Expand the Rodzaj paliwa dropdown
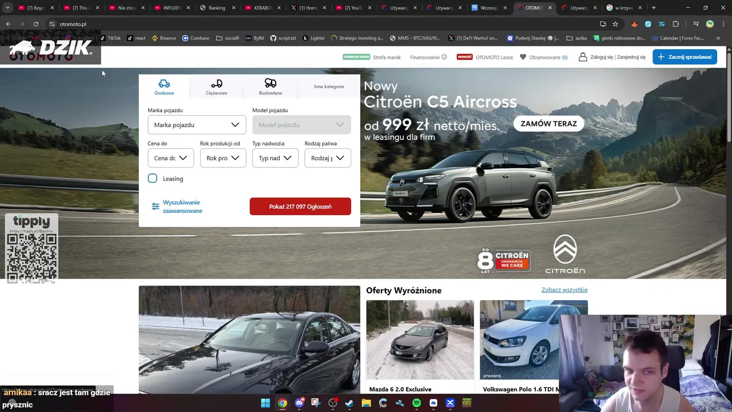732x412 pixels. (x=328, y=158)
